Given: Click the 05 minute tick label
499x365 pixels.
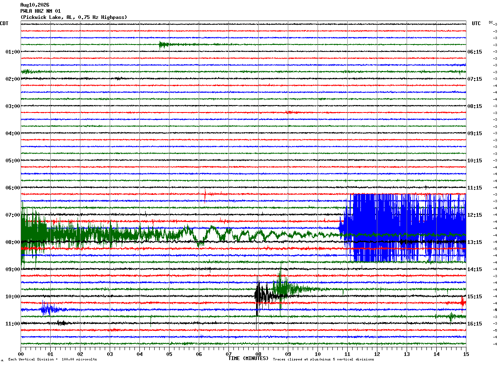Looking at the screenshot, I should (169, 354).
